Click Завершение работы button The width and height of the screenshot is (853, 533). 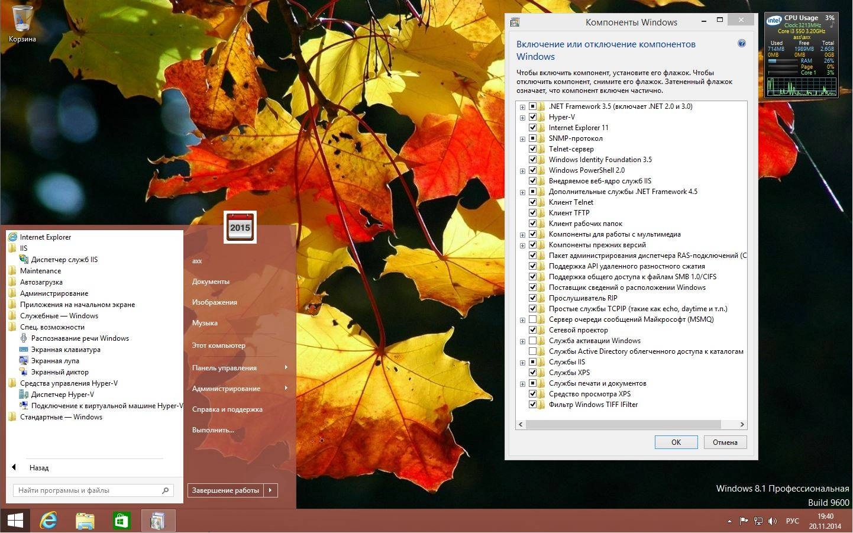225,490
